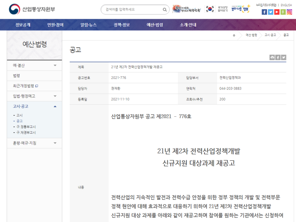Click the 공고 page heading
The width and height of the screenshot is (296, 222).
point(75,50)
